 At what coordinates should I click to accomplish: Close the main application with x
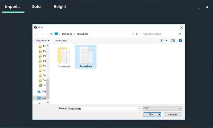pos(207,7)
